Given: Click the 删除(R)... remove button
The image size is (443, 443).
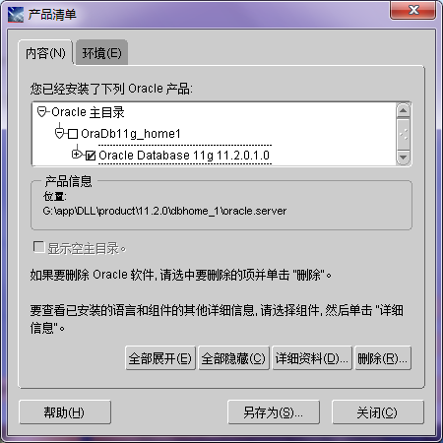Looking at the screenshot, I should [383, 358].
